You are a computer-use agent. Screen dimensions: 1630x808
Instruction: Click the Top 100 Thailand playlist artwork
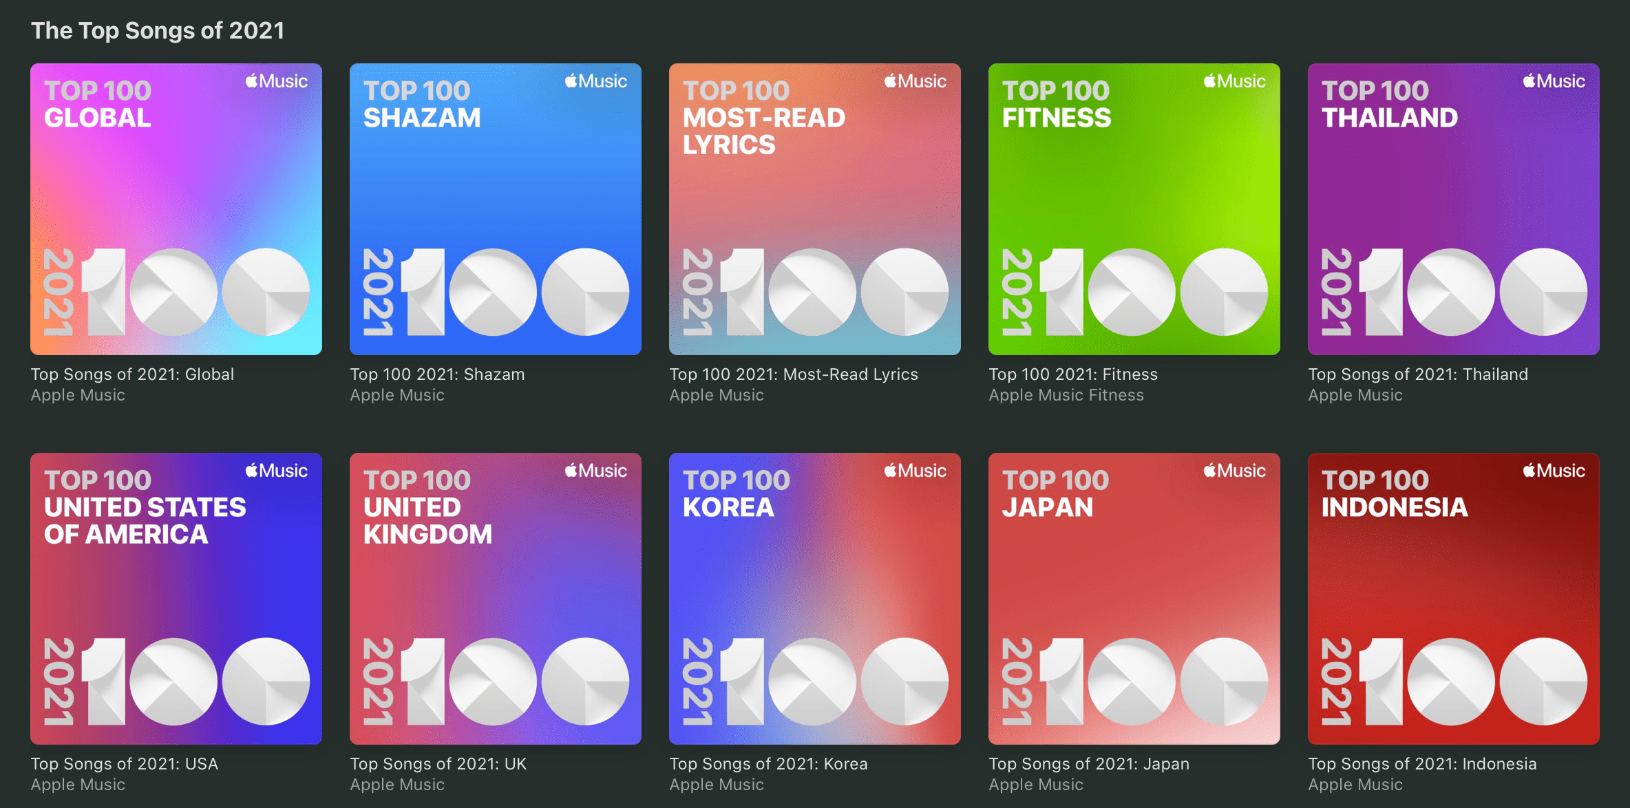click(x=1454, y=209)
